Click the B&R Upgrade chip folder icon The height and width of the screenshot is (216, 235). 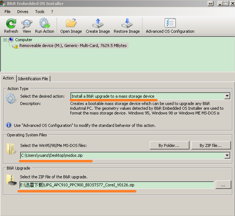(12, 180)
